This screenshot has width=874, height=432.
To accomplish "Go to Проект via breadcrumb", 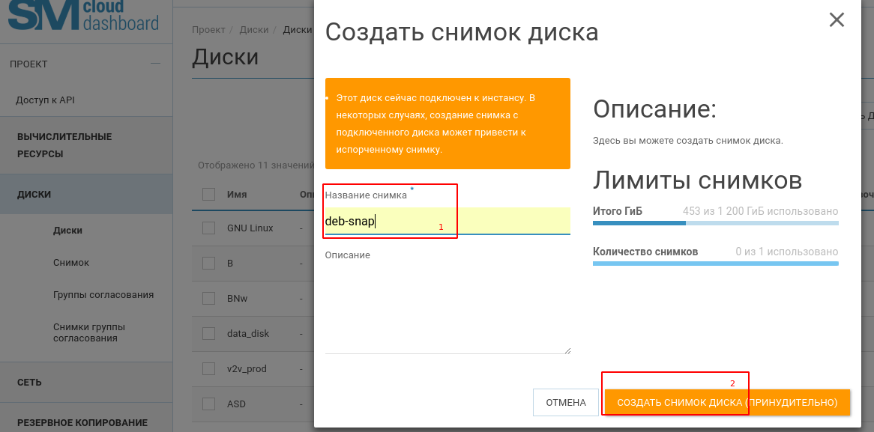I will (x=208, y=29).
